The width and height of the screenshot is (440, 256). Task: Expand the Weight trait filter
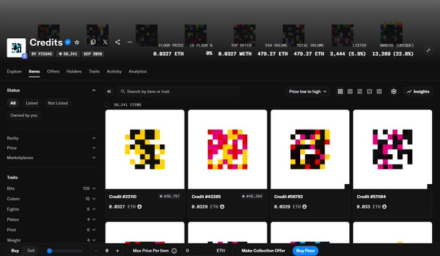51,240
